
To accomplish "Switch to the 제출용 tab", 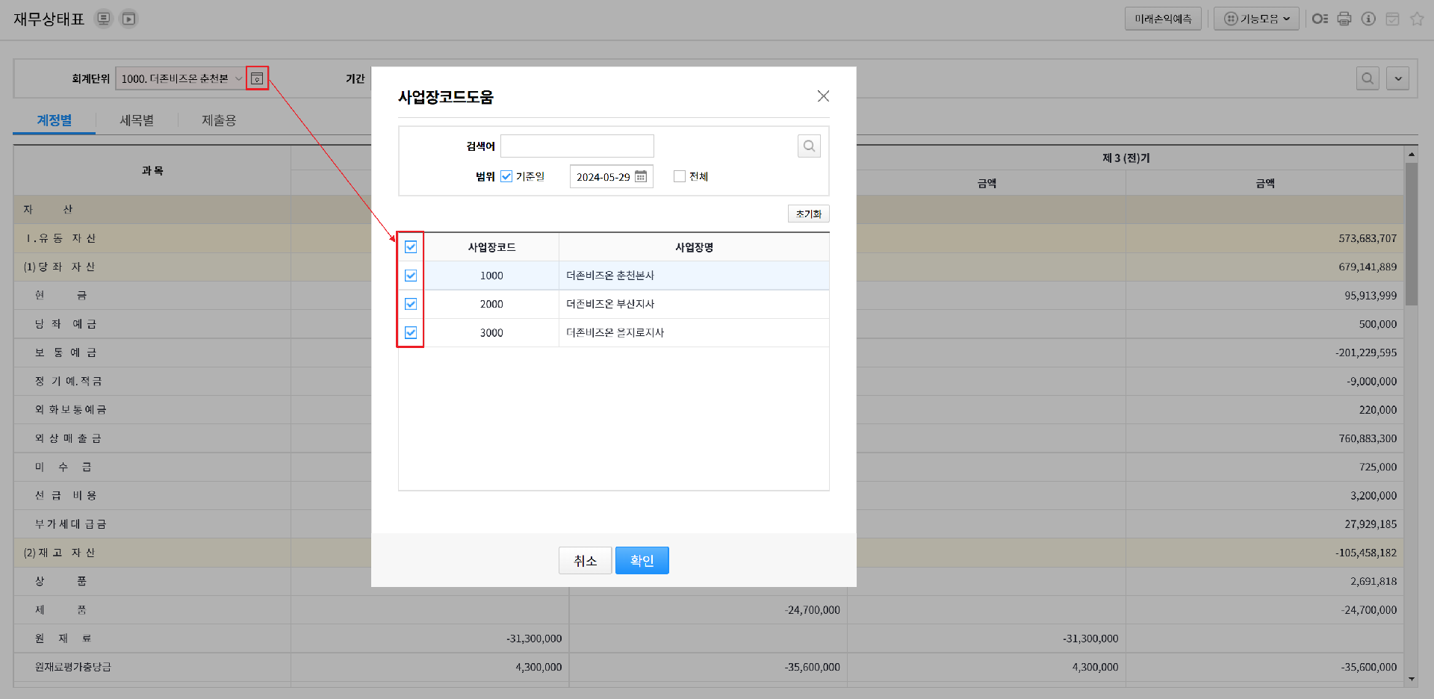I will pyautogui.click(x=219, y=120).
